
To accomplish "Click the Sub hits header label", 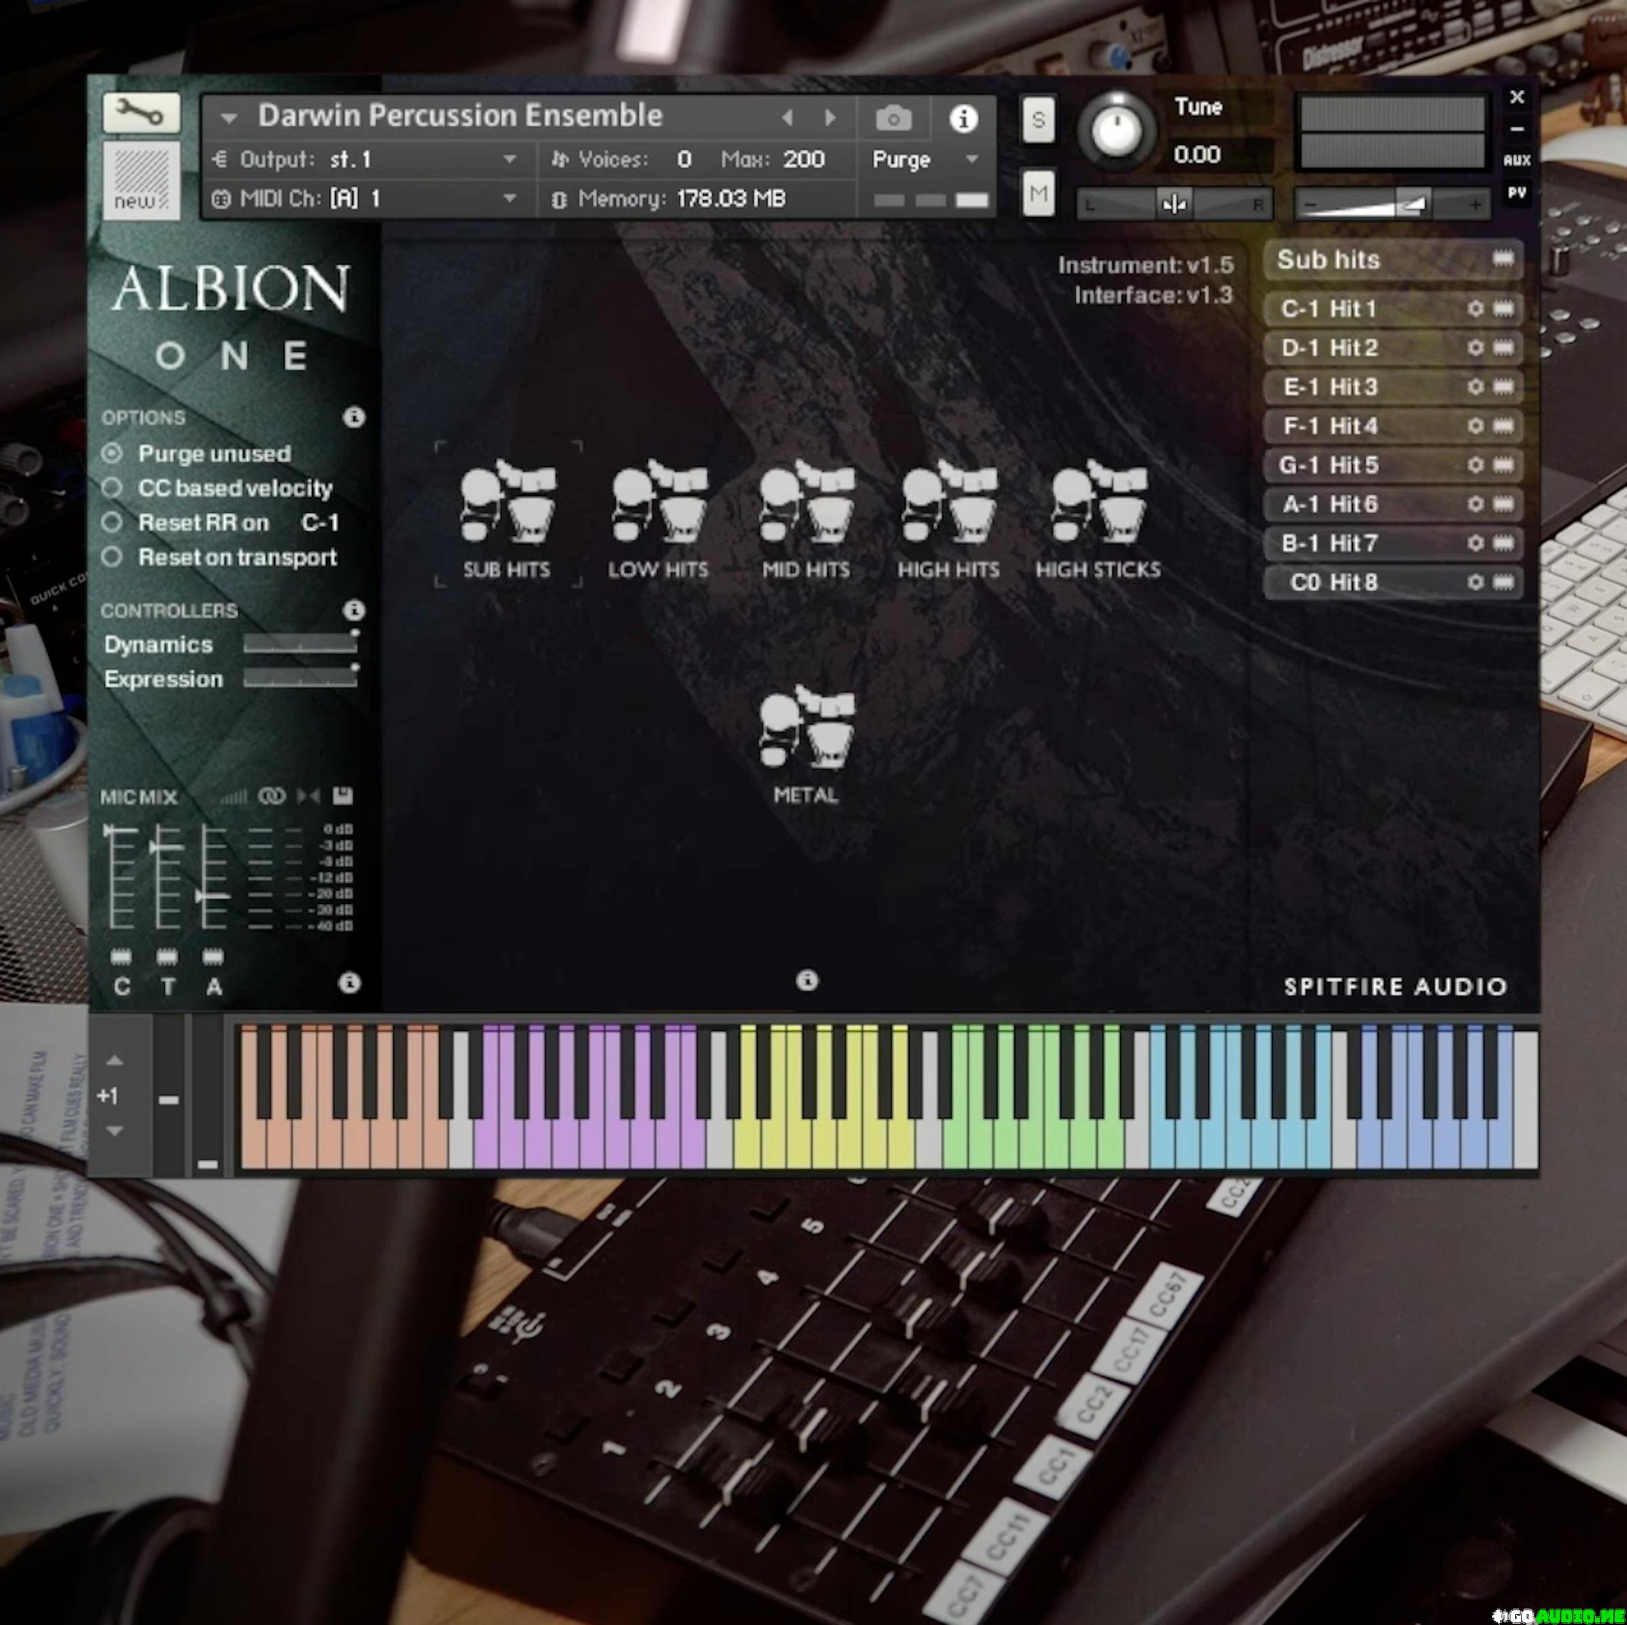I will point(1328,260).
